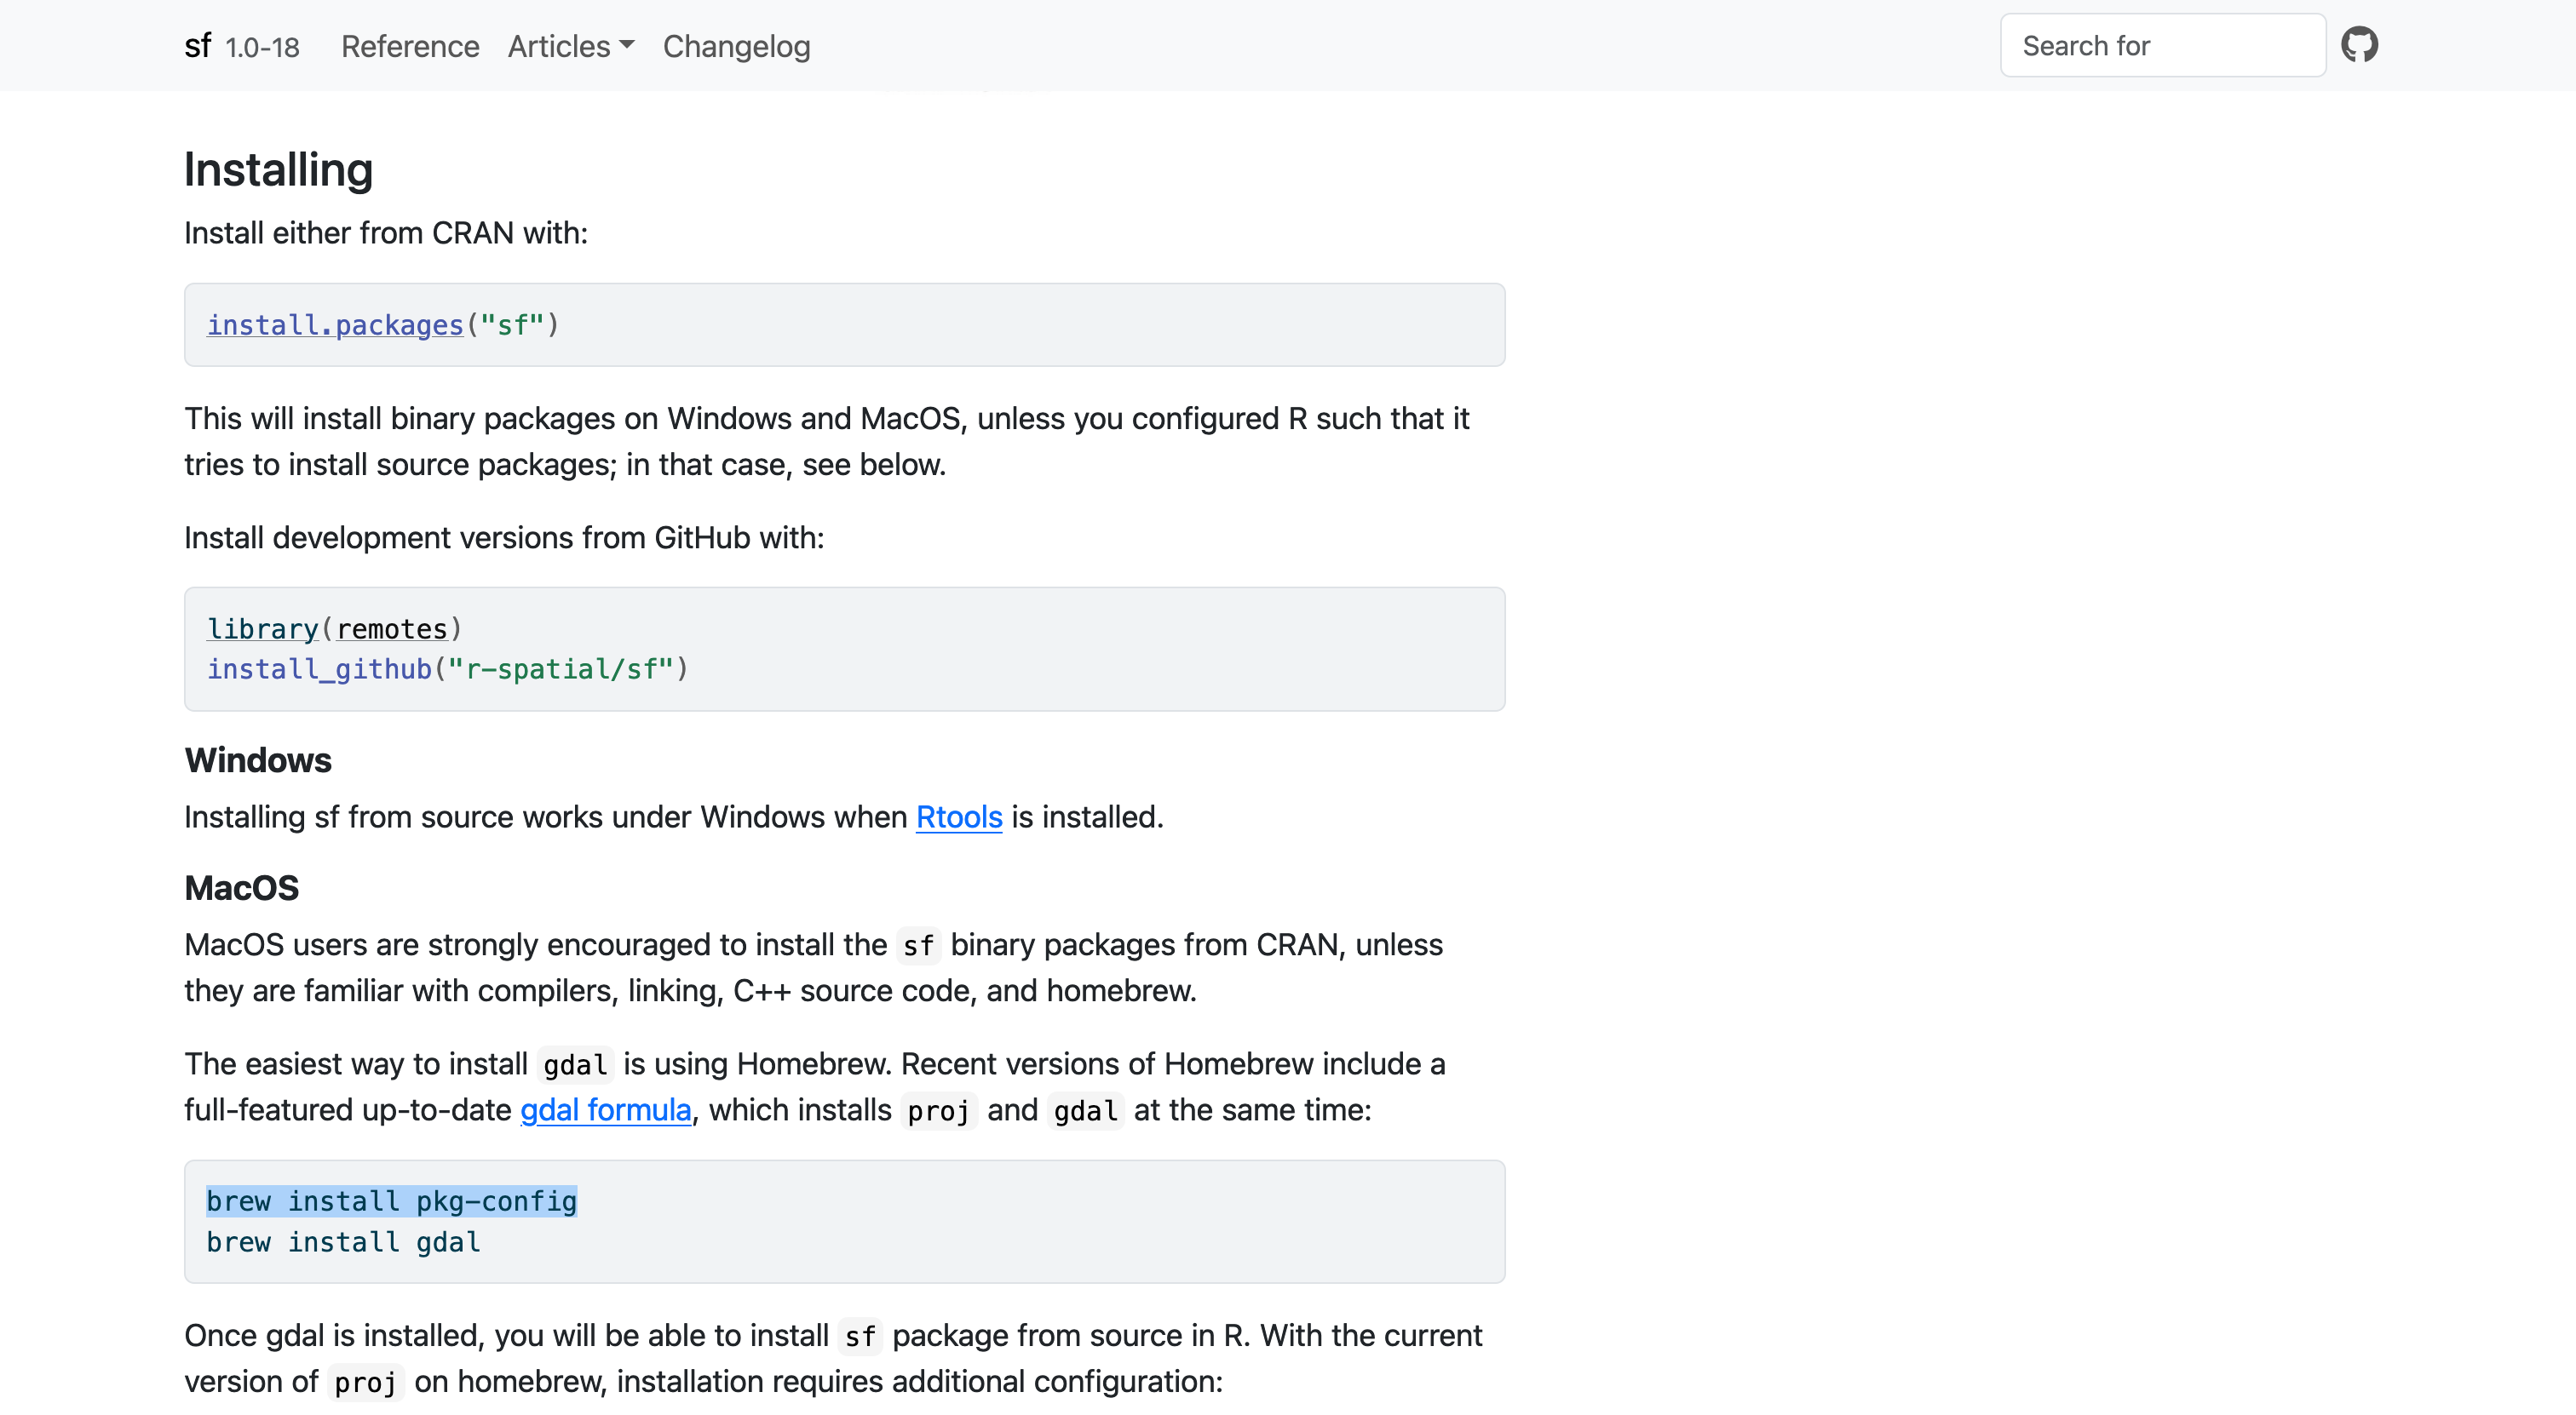Screen dimensions: 2576x1415
Task: Open the gdal formula link
Action: 605,1109
